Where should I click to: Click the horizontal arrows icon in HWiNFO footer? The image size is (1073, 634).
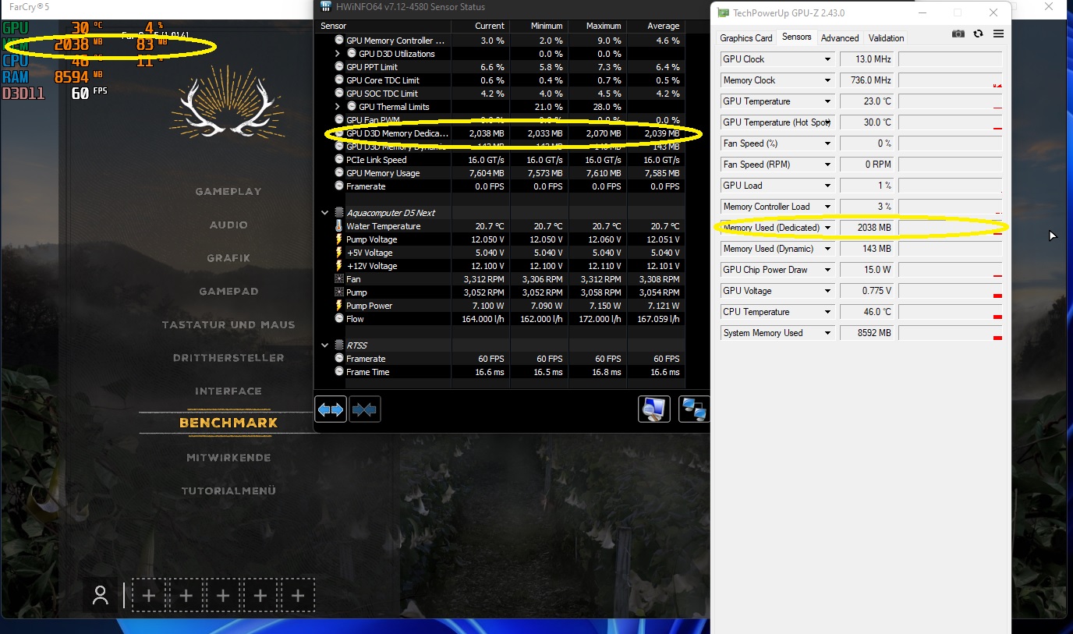point(331,409)
